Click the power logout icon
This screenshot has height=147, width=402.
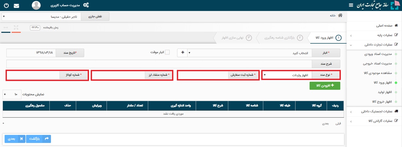[x=6, y=6]
